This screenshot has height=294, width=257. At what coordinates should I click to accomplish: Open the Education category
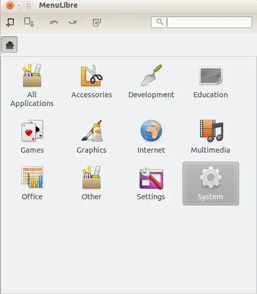click(x=211, y=81)
